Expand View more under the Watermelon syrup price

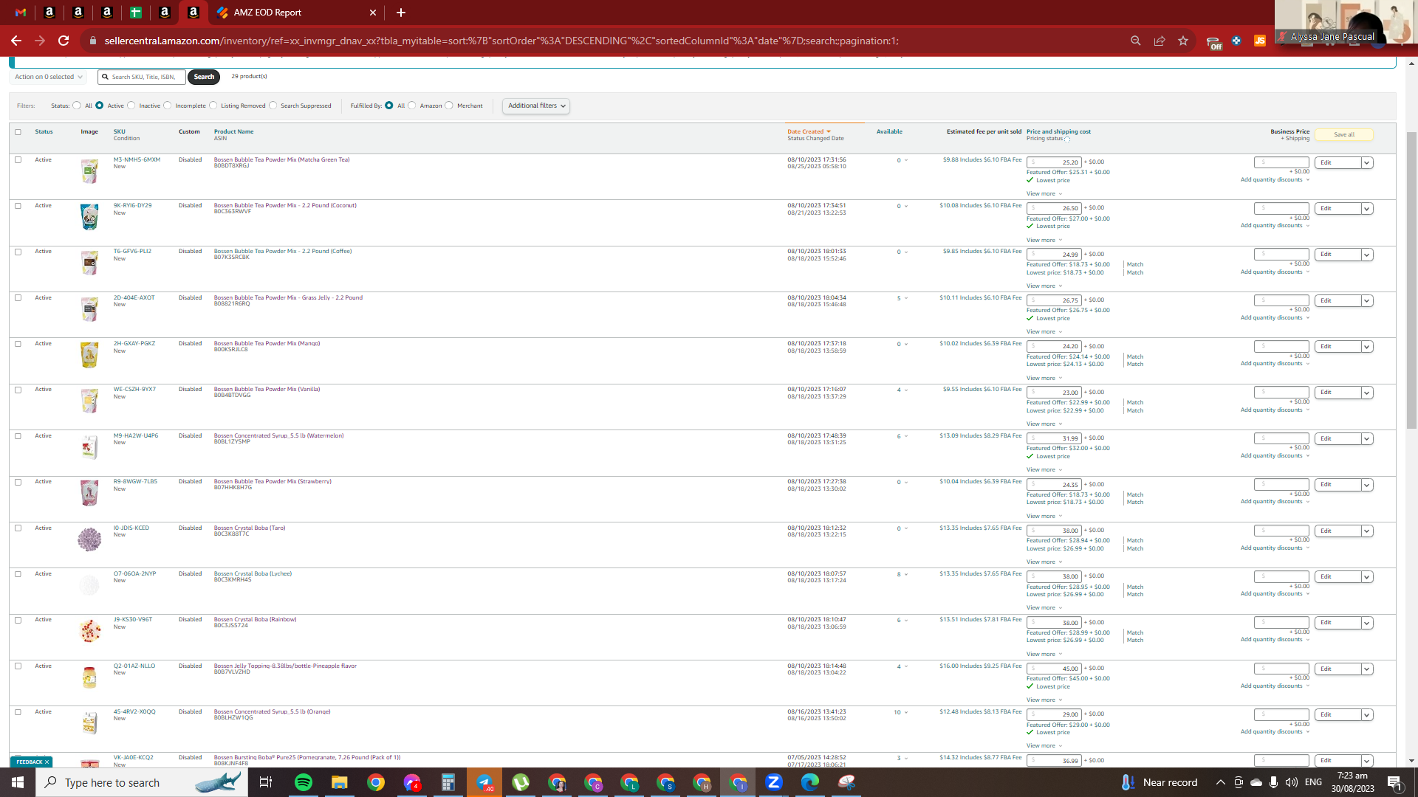(1044, 470)
